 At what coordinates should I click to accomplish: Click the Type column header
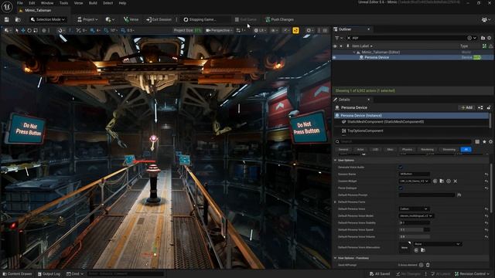(x=464, y=46)
